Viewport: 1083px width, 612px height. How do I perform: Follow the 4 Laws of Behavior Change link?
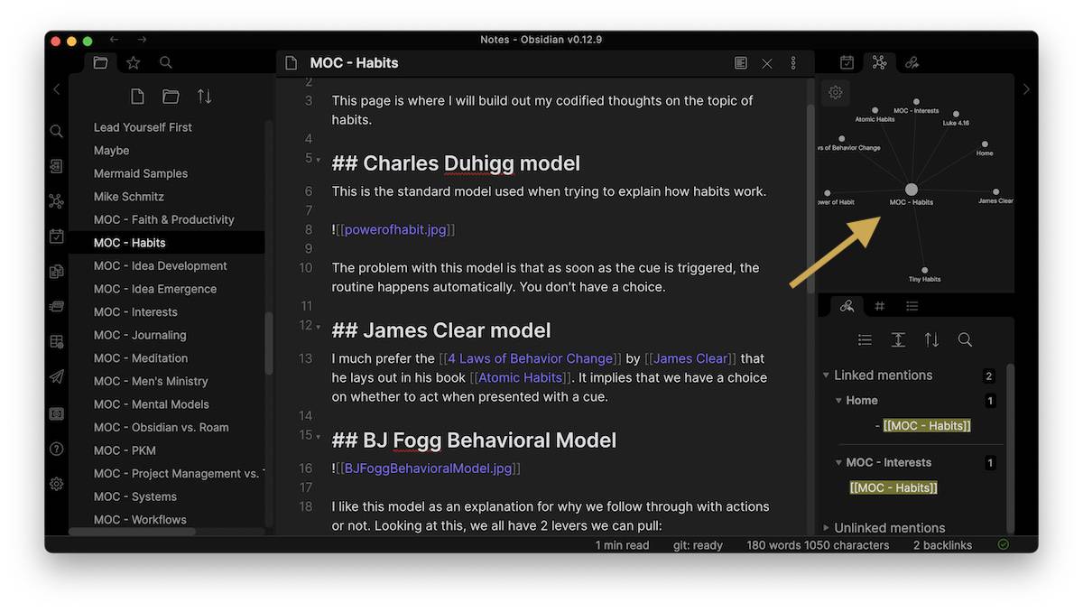coord(530,358)
